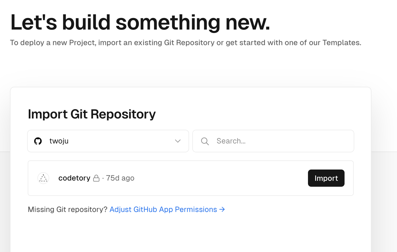Focus the Search repositories field

pos(273,141)
